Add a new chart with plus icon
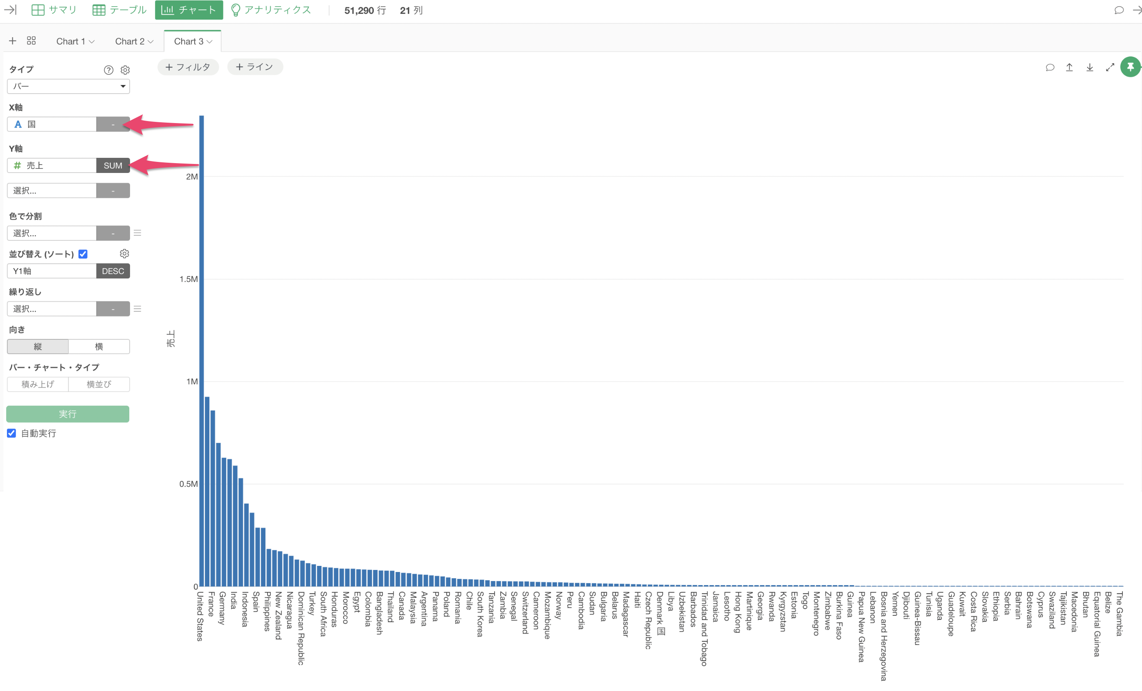The image size is (1142, 691). pos(13,41)
